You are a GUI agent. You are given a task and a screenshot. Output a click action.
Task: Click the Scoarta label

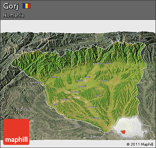(x=104, y=81)
